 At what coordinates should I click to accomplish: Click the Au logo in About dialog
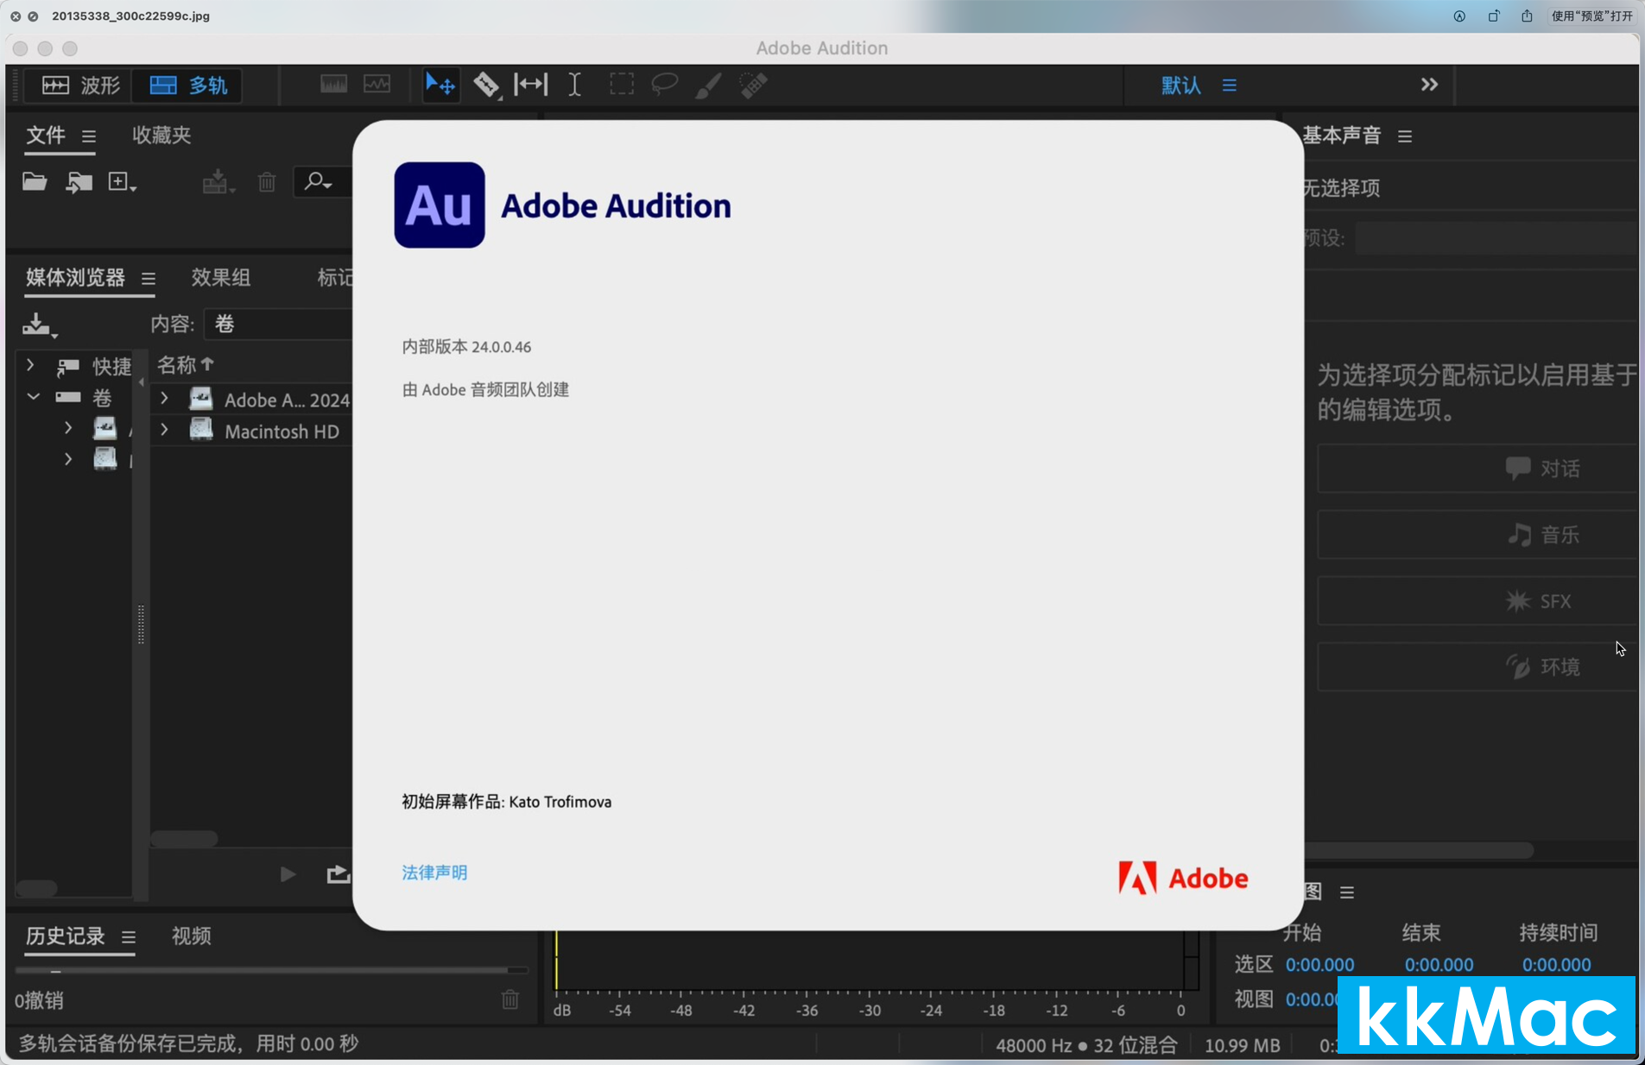(x=440, y=205)
